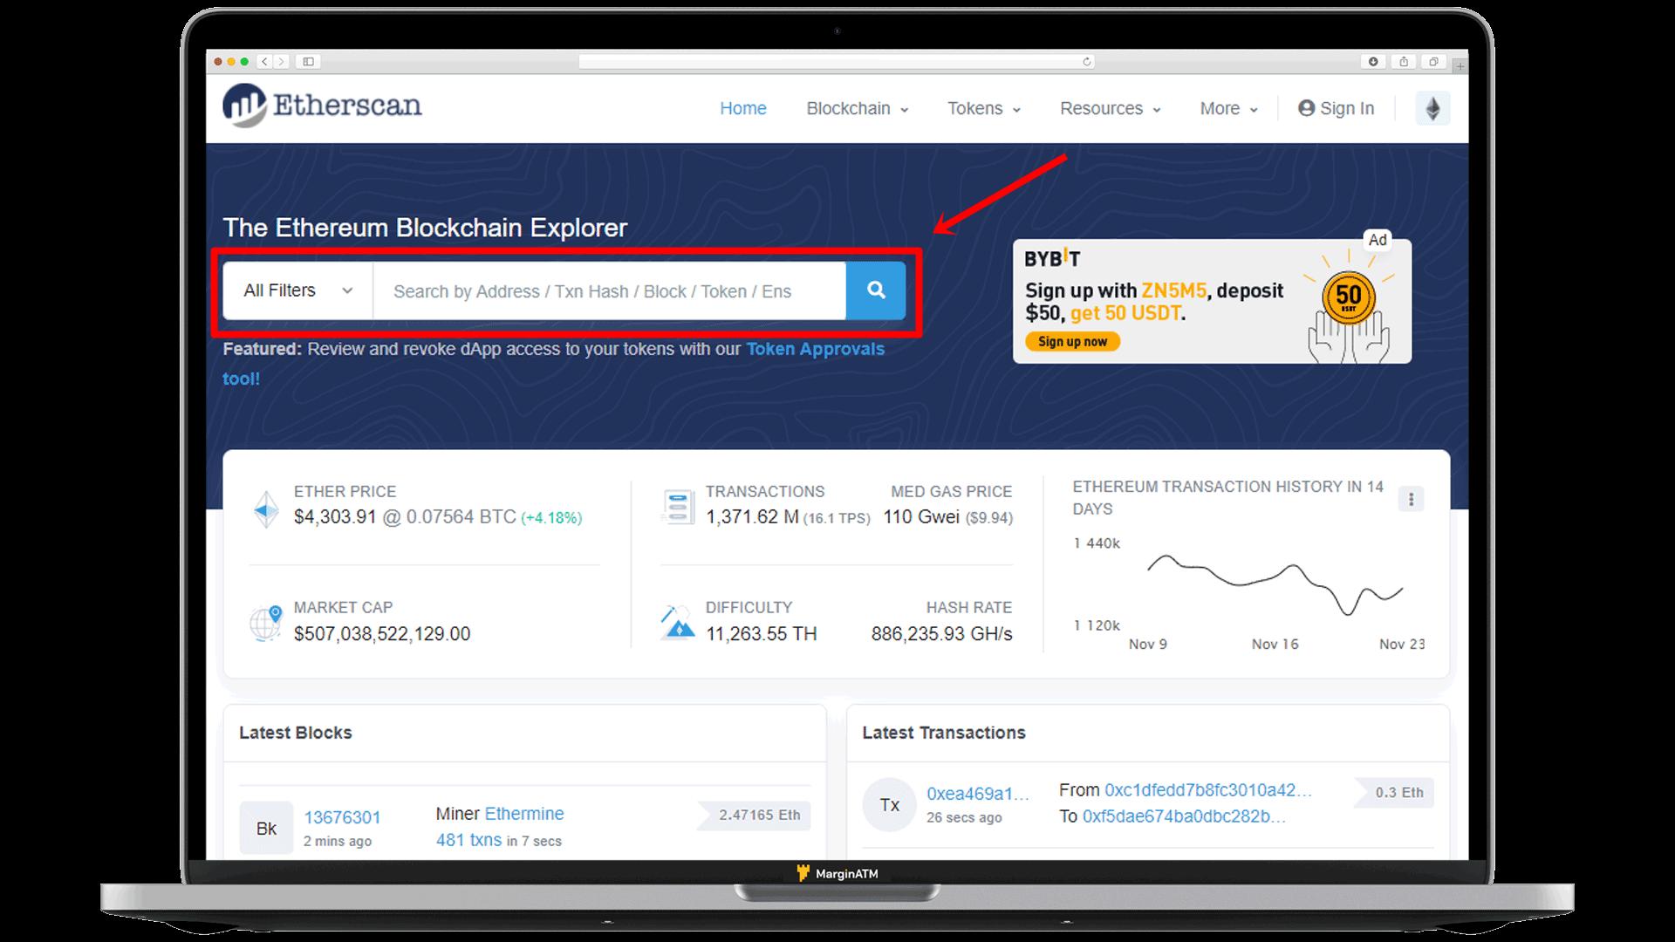Click the search address input field

pos(610,290)
